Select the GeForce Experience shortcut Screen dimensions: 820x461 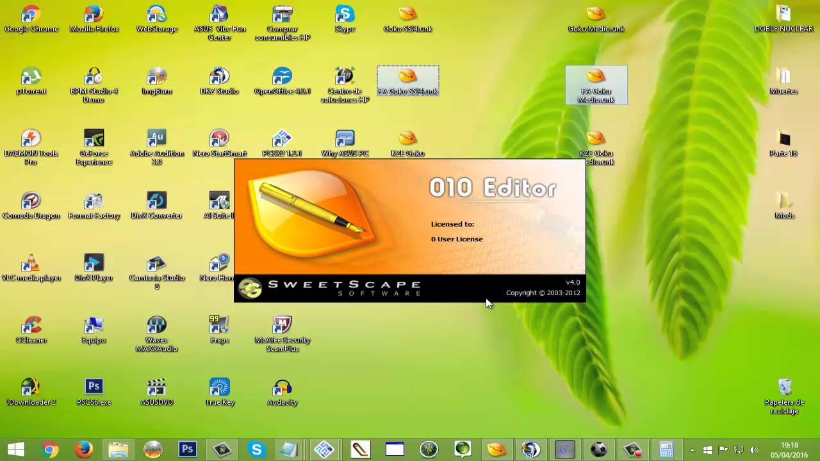[x=94, y=147]
